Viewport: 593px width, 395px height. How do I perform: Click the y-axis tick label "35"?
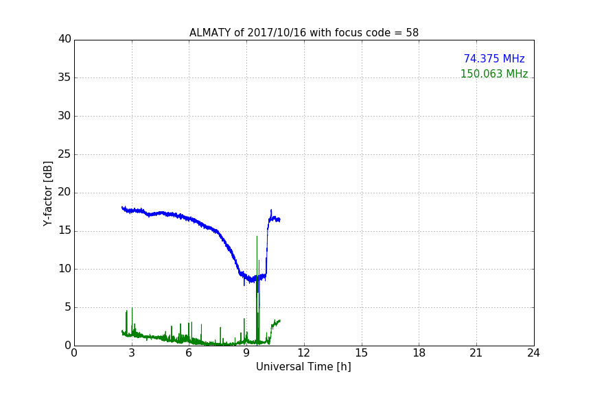65,77
